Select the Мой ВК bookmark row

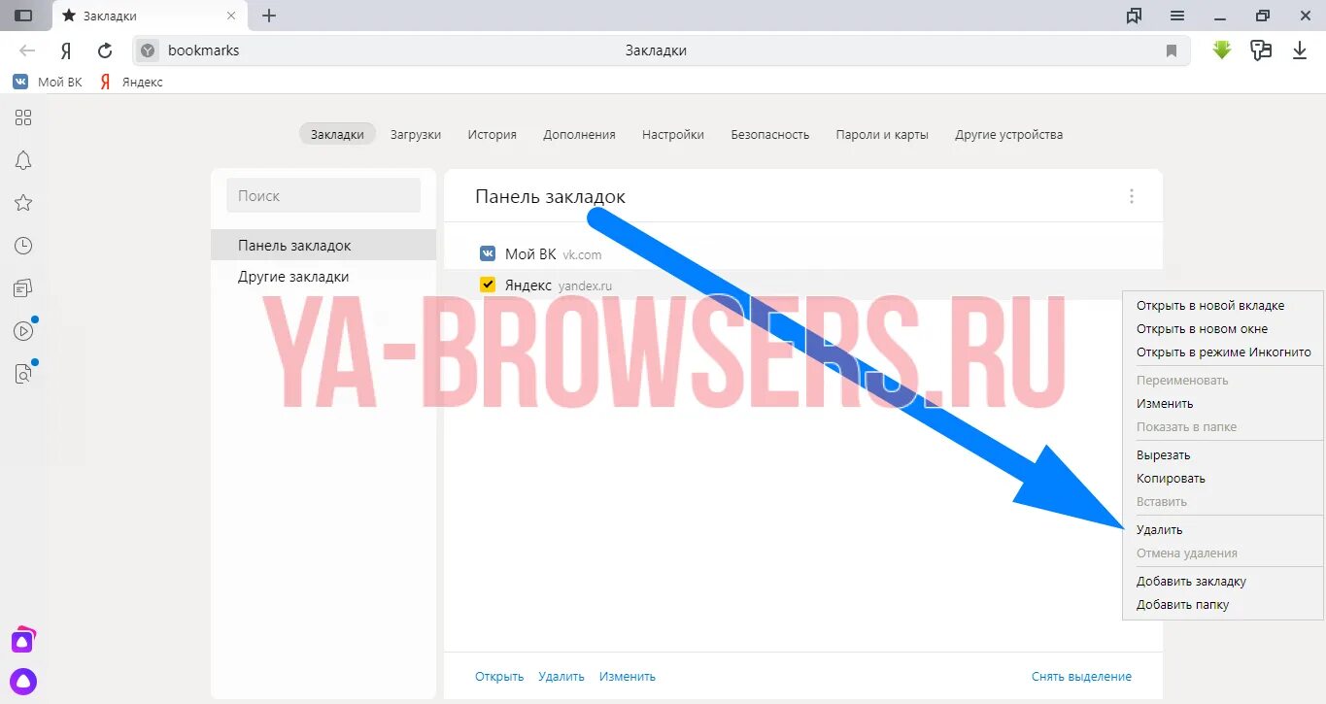(802, 254)
